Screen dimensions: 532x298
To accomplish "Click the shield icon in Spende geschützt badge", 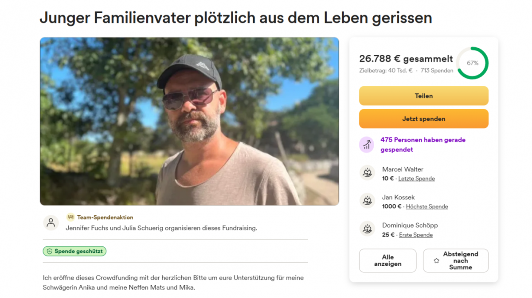I will pyautogui.click(x=50, y=251).
